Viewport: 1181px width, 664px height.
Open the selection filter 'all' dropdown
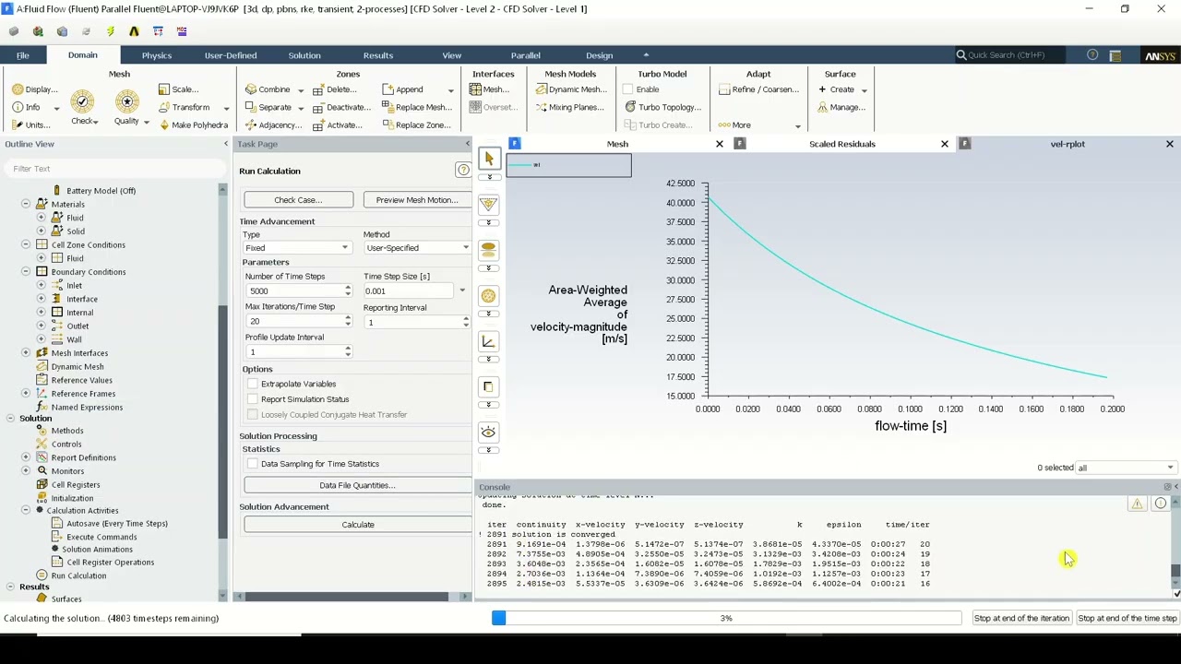tap(1126, 468)
